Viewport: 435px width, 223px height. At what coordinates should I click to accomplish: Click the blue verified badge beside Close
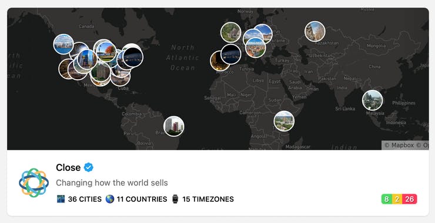(89, 167)
